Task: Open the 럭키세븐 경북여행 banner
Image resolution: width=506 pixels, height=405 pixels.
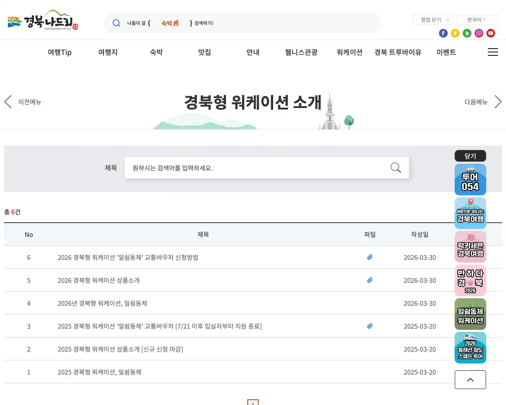Action: point(470,247)
